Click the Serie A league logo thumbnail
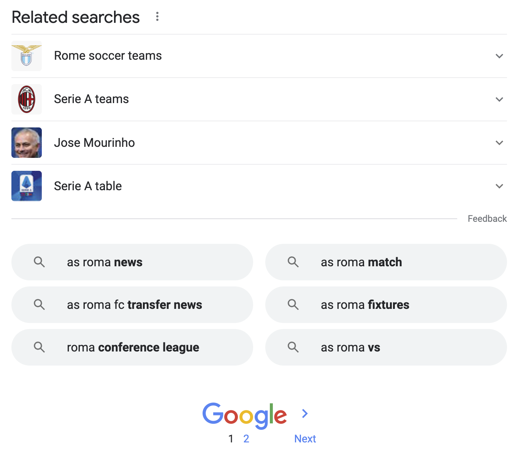The height and width of the screenshot is (458, 526). pos(27,186)
